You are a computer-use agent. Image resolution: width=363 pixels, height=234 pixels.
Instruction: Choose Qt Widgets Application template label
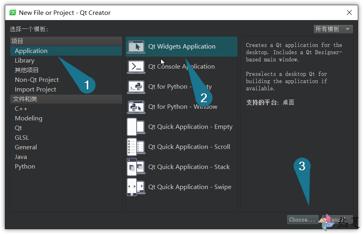(x=182, y=47)
